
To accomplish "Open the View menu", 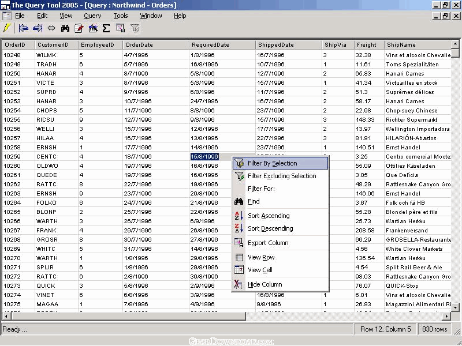I will point(66,16).
